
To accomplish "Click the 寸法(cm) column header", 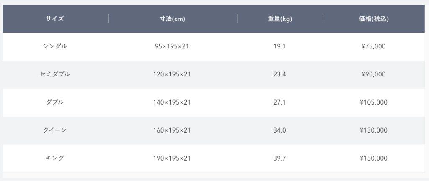I will pos(172,19).
